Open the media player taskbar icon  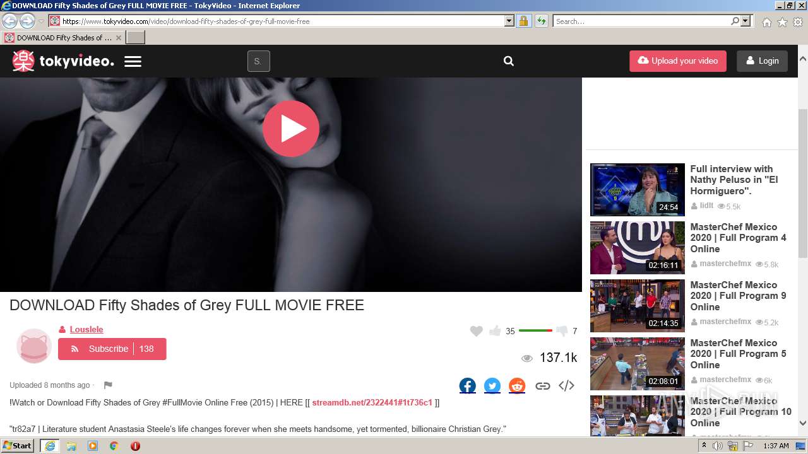(93, 446)
